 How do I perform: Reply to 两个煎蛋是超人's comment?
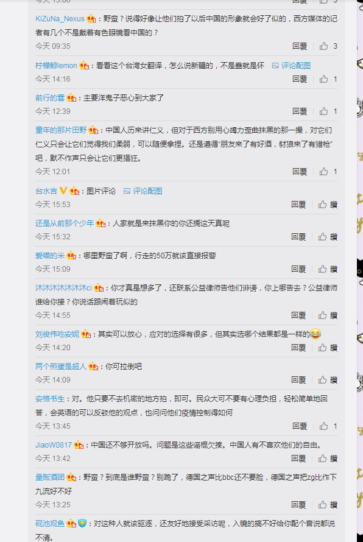298,380
